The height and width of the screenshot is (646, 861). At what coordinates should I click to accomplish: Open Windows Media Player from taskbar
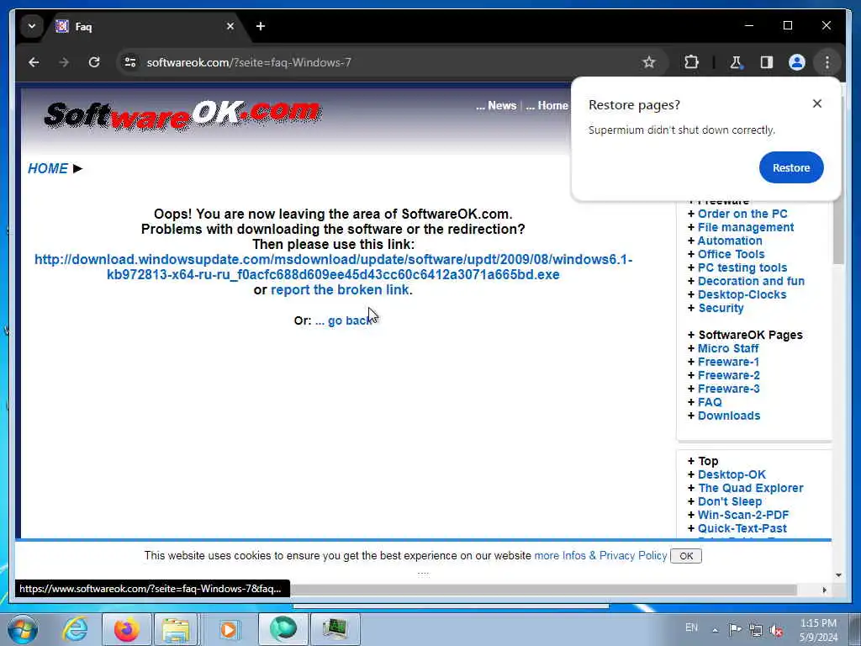pyautogui.click(x=229, y=629)
